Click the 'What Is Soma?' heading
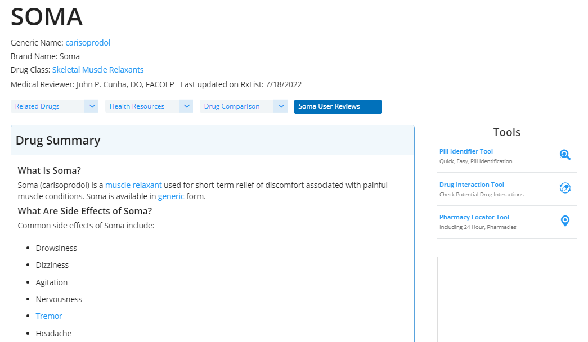 (x=49, y=170)
